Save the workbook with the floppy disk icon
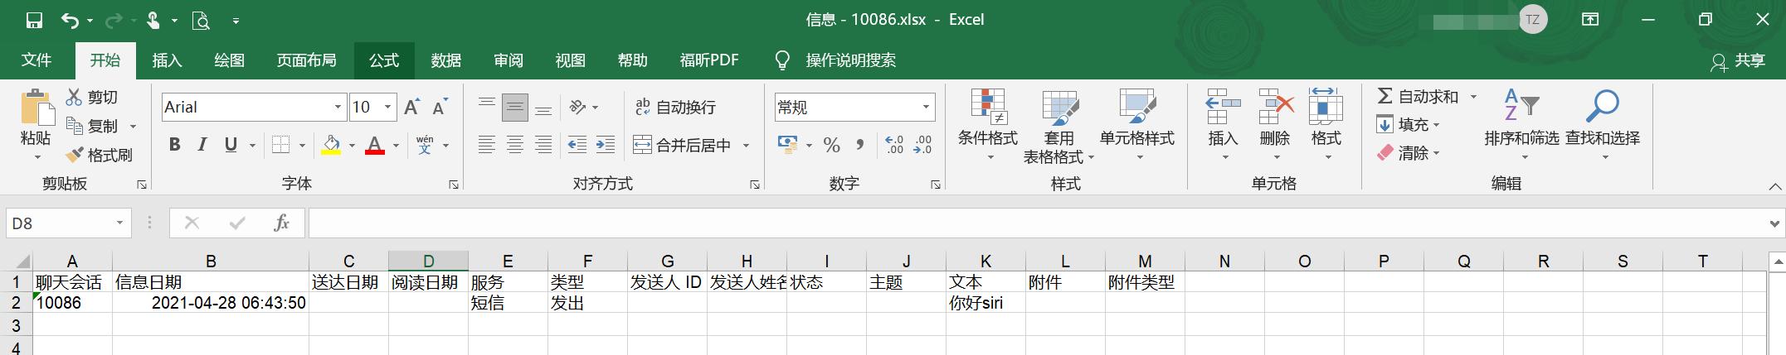The height and width of the screenshot is (355, 1786). point(34,20)
